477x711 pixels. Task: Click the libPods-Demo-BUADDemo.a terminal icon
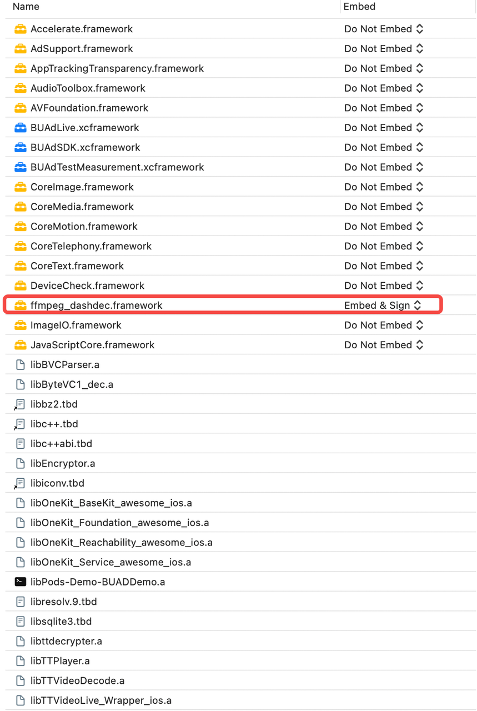pyautogui.click(x=21, y=582)
